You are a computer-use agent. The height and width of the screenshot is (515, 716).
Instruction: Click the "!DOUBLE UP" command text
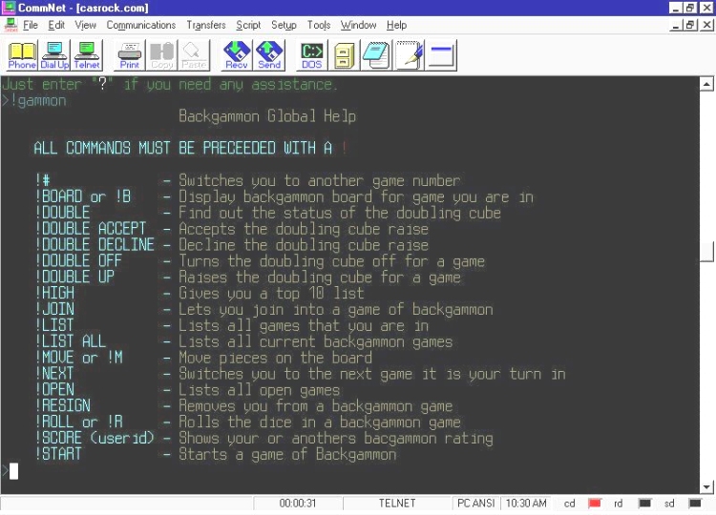tap(74, 277)
